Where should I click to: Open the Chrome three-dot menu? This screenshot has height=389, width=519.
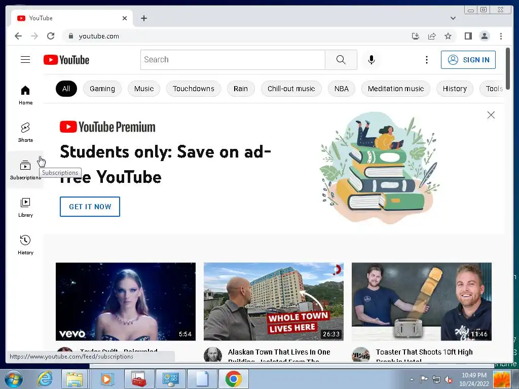(x=501, y=36)
